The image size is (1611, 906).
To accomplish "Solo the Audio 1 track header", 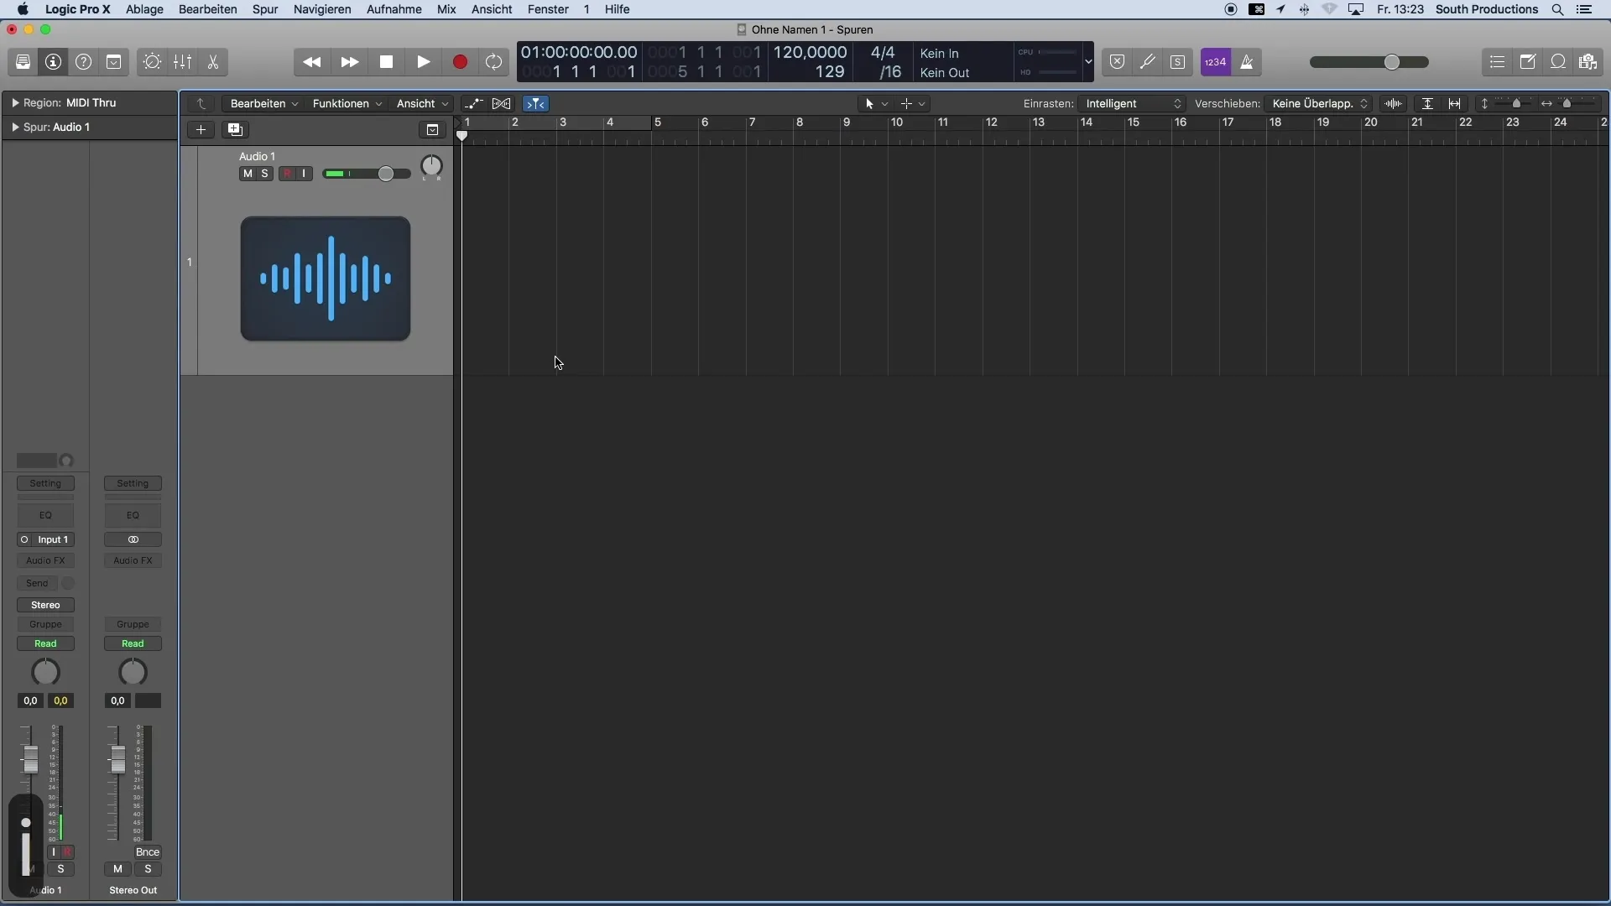I will [x=265, y=174].
